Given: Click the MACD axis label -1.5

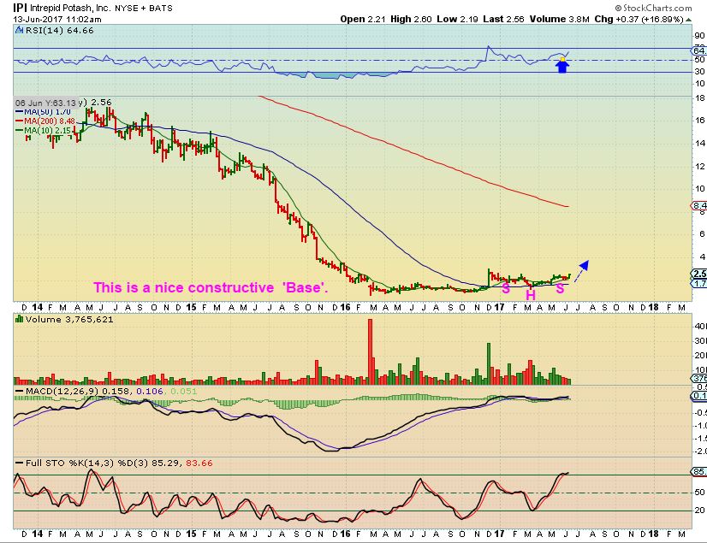Looking at the screenshot, I should 700,439.
